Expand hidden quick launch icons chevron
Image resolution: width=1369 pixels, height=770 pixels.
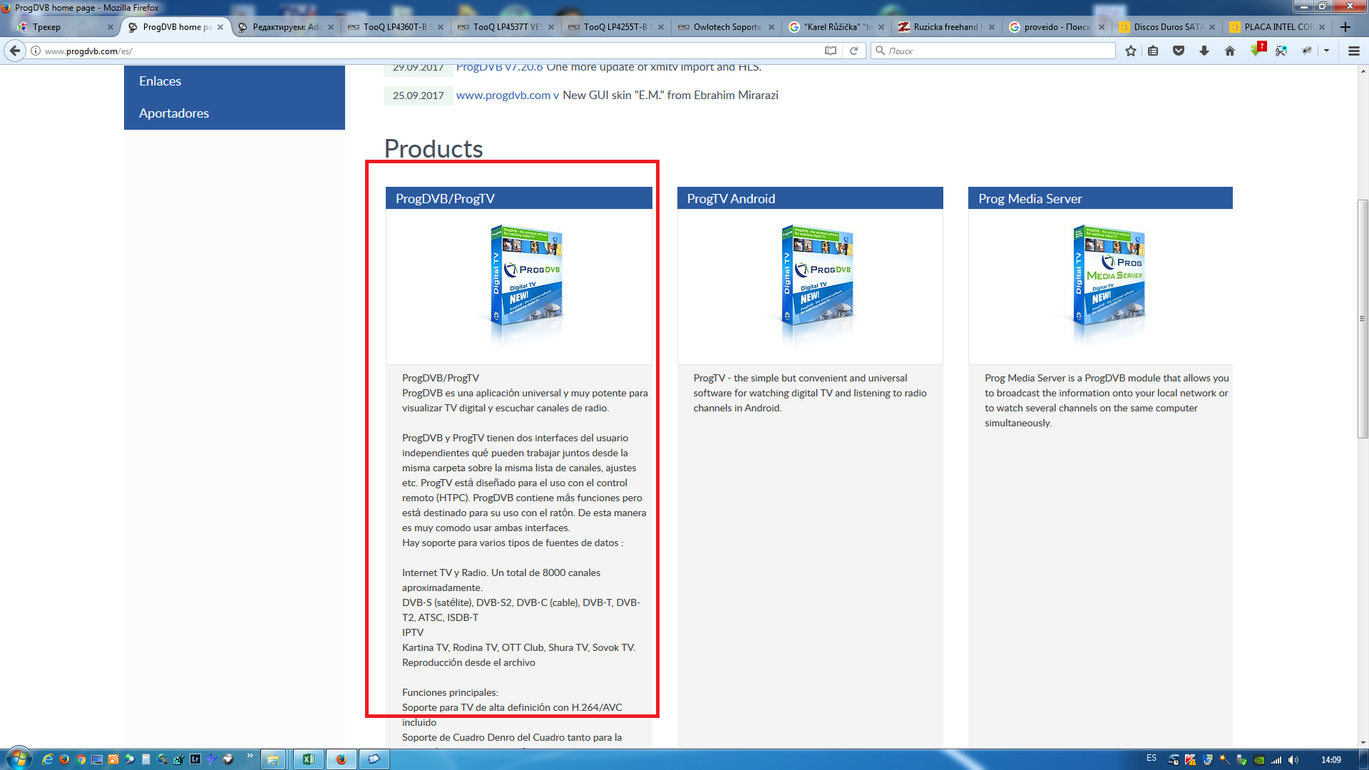[250, 756]
